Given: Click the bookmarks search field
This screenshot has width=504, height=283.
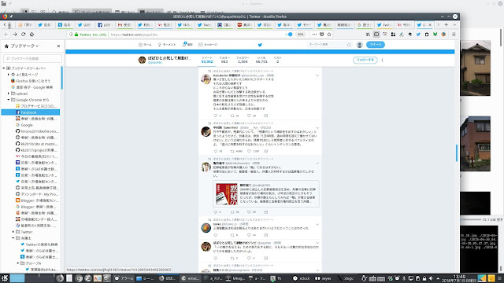Looking at the screenshot, I should click(32, 58).
